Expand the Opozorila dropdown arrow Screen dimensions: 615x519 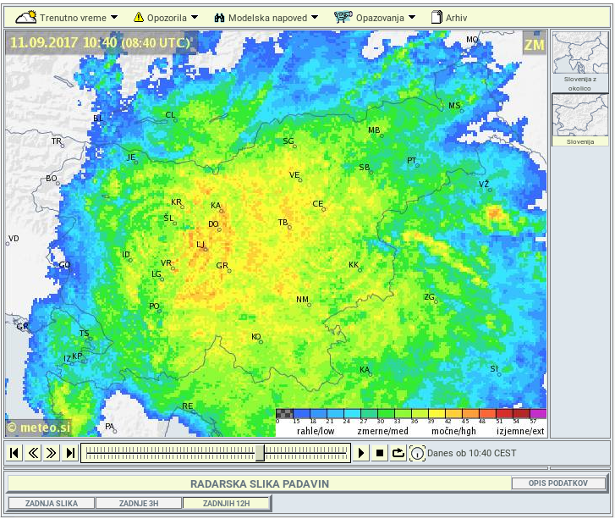click(195, 17)
